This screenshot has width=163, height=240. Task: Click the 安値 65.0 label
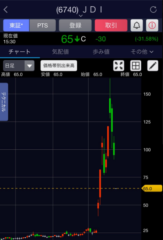coord(52,75)
